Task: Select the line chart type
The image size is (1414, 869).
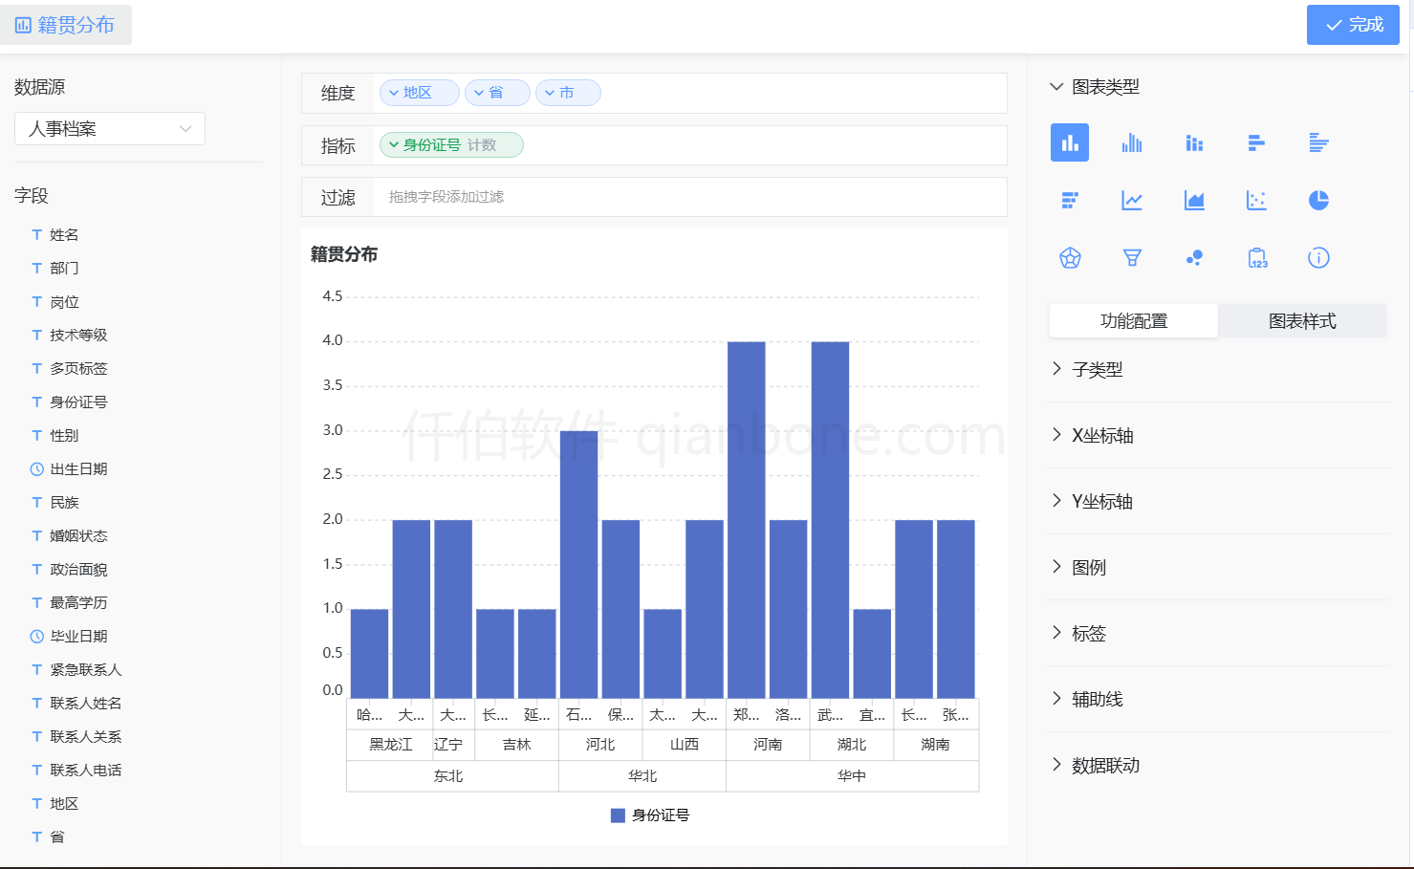Action: click(x=1132, y=200)
